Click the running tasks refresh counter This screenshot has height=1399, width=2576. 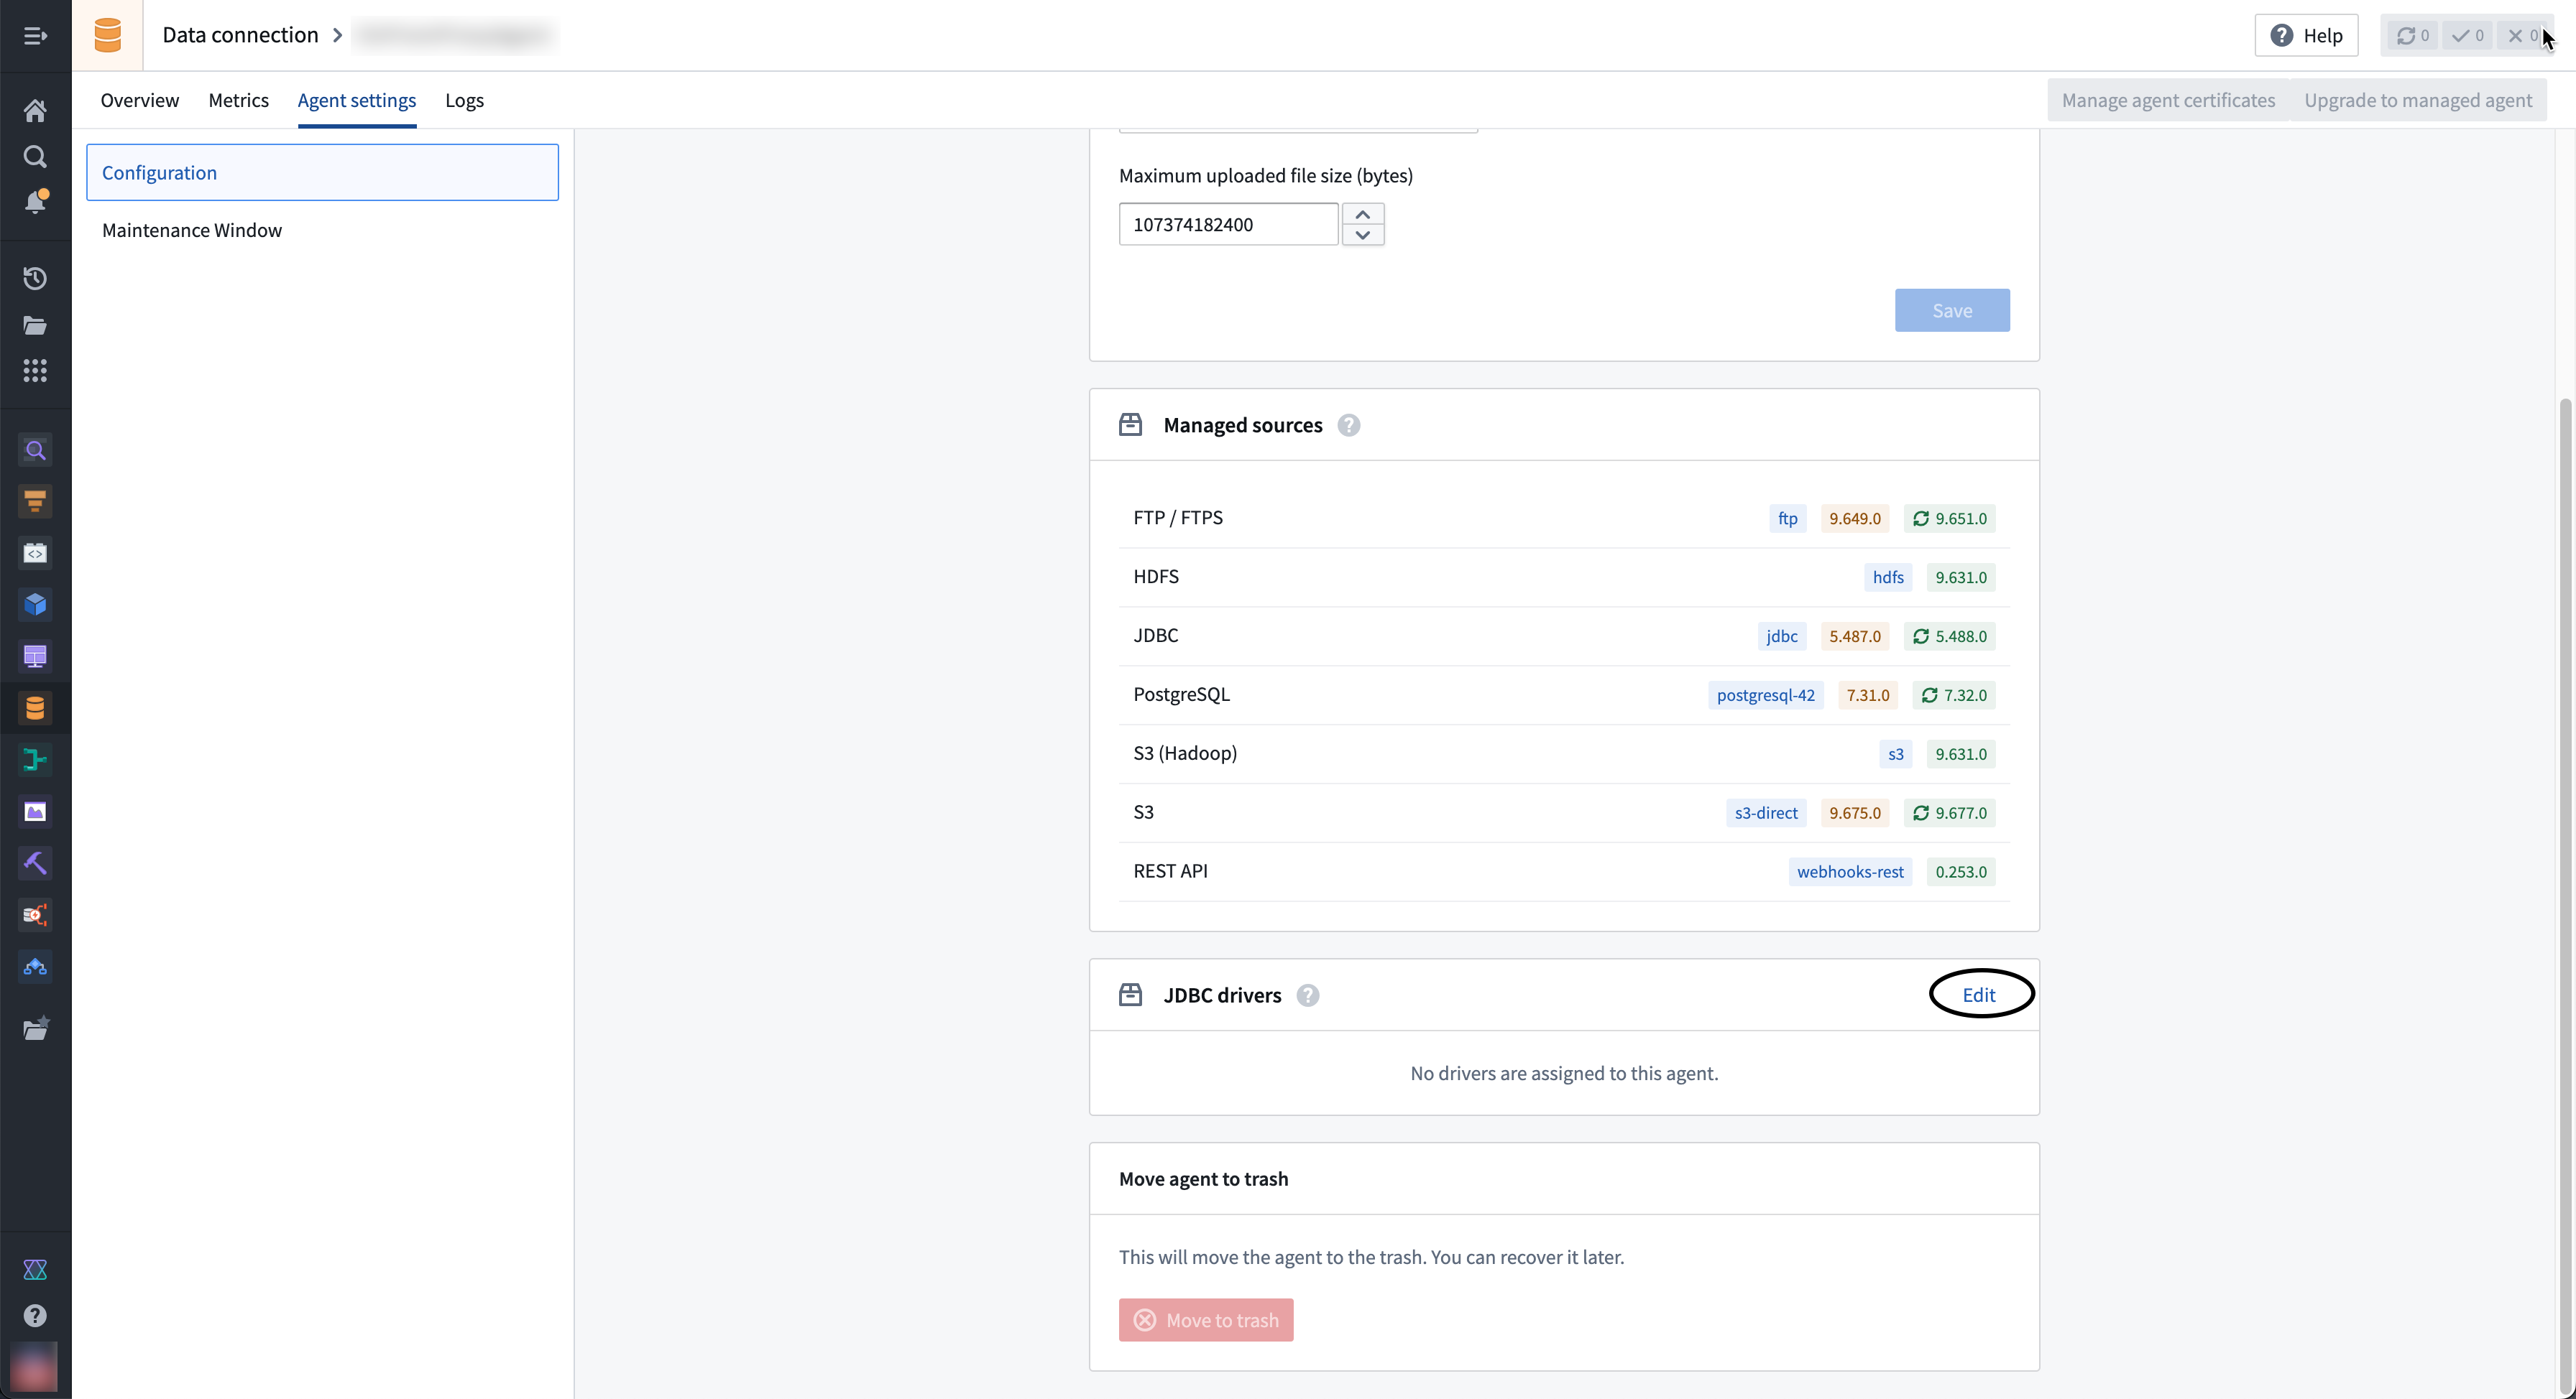(x=2412, y=35)
